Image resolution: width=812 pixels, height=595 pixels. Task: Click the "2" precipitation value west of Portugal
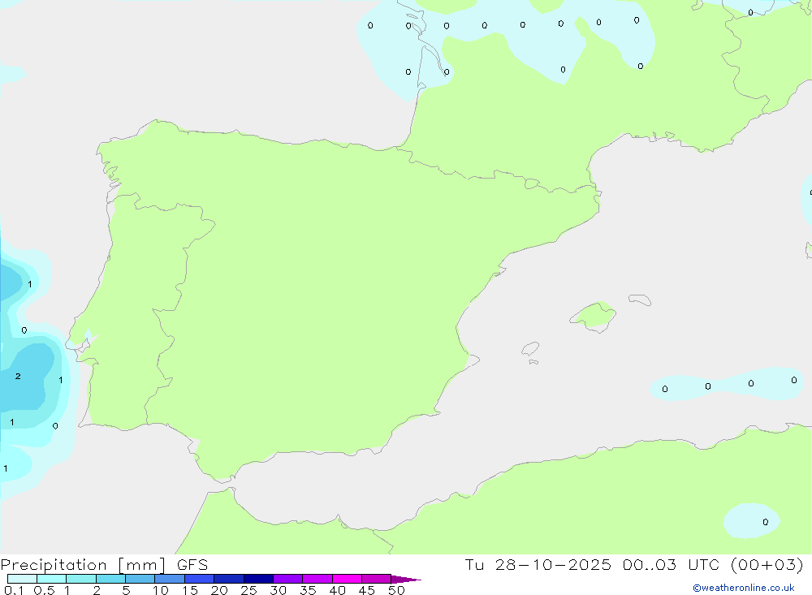(x=18, y=377)
